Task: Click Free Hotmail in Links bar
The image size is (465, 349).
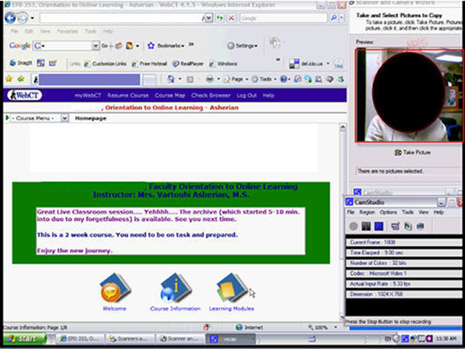Action: tap(149, 64)
